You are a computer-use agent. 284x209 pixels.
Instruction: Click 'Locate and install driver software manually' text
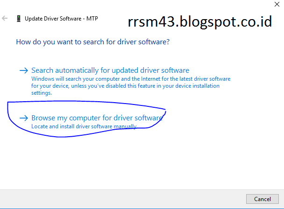tap(84, 126)
